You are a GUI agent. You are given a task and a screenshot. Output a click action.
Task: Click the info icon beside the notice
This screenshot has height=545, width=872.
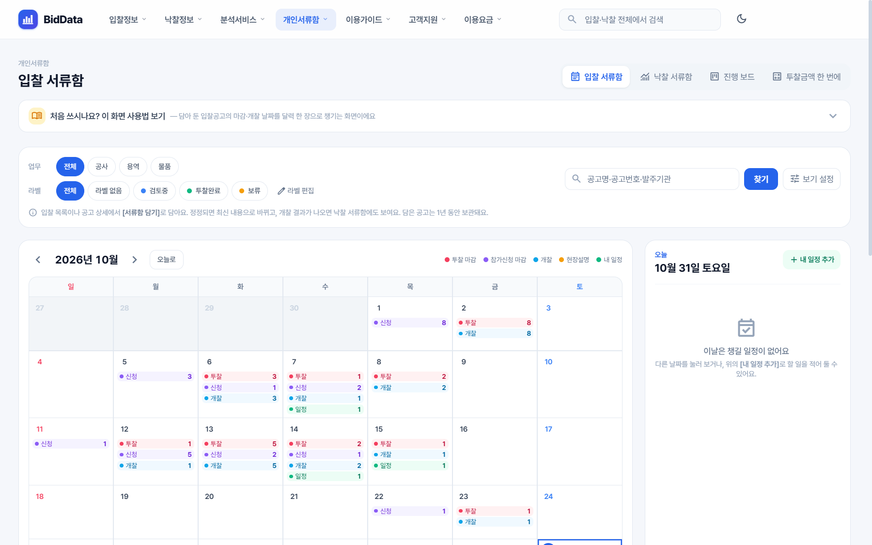click(x=33, y=213)
